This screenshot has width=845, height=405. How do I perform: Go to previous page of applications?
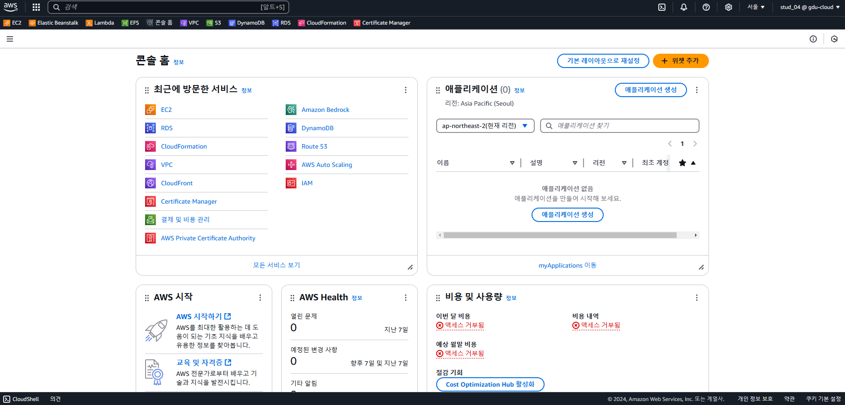(670, 144)
